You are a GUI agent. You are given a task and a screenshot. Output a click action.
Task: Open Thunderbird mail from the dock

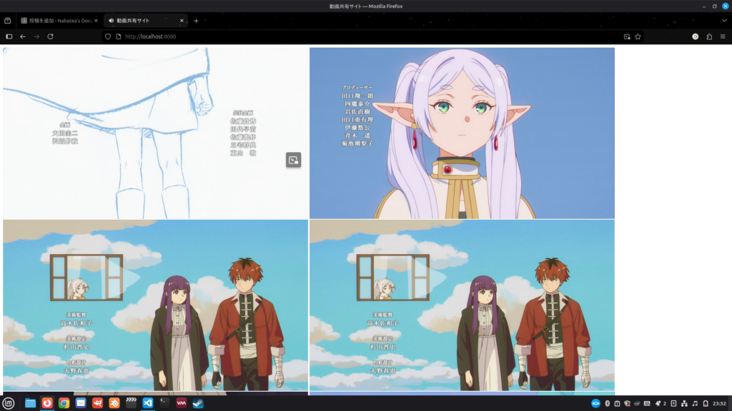click(x=80, y=403)
